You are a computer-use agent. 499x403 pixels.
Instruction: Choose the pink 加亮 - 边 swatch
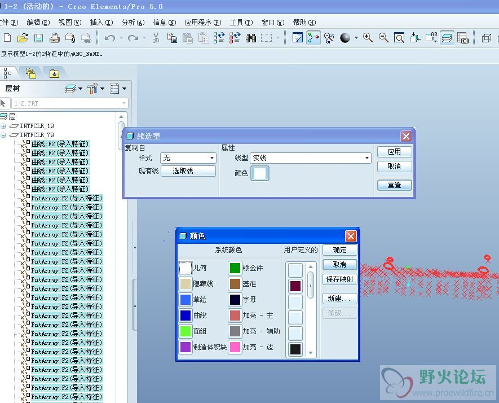[235, 347]
